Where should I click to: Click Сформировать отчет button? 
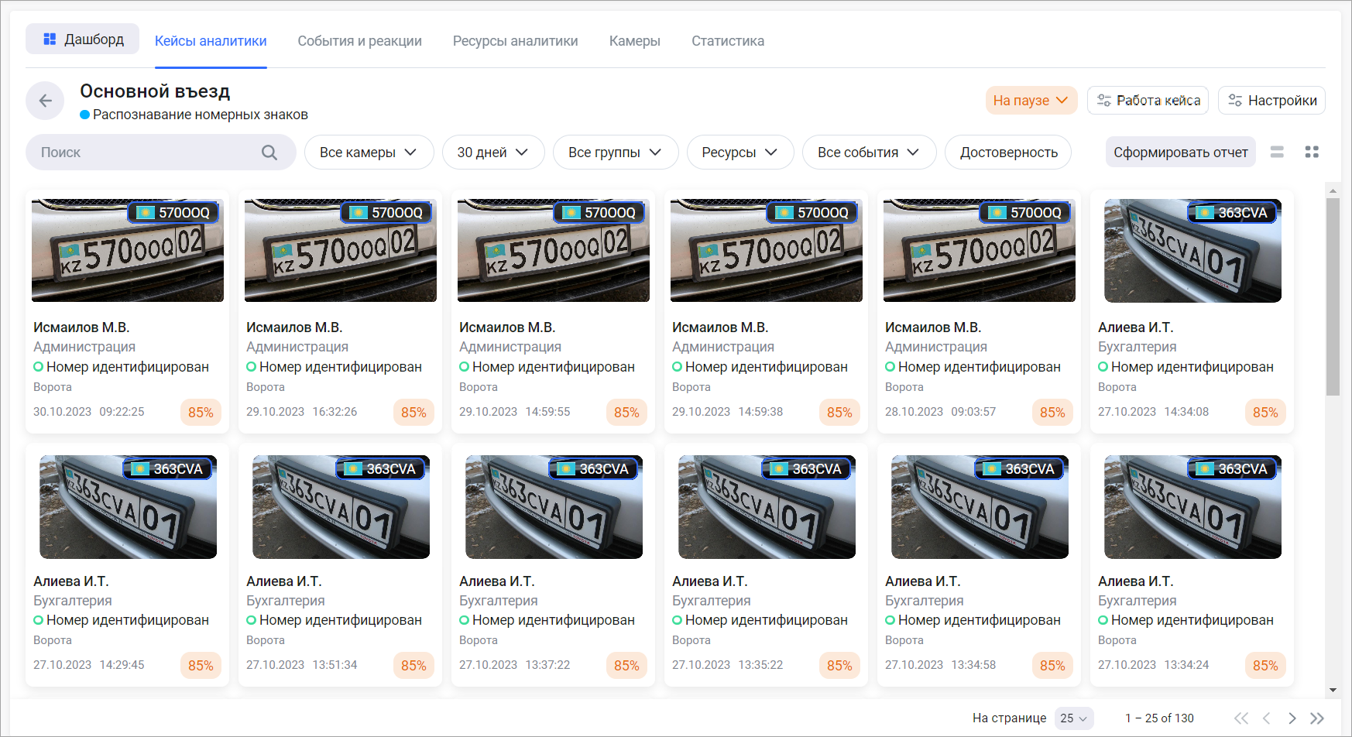[x=1180, y=153]
